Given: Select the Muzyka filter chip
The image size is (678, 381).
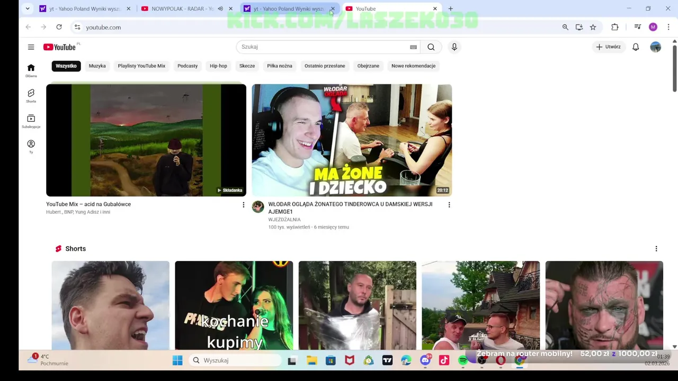Looking at the screenshot, I should point(97,66).
